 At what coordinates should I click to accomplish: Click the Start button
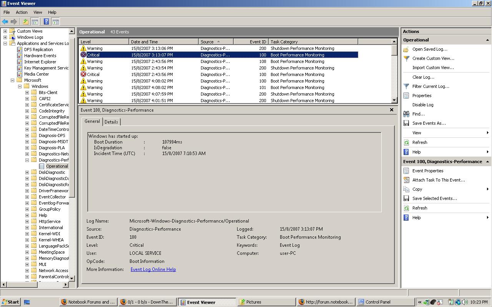click(10, 302)
